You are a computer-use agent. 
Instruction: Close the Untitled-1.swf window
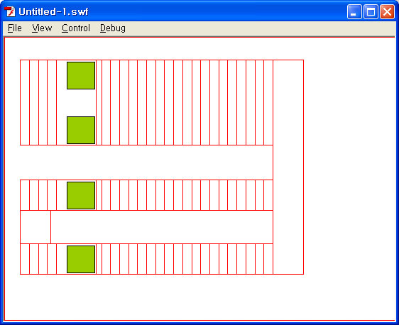[x=387, y=11]
